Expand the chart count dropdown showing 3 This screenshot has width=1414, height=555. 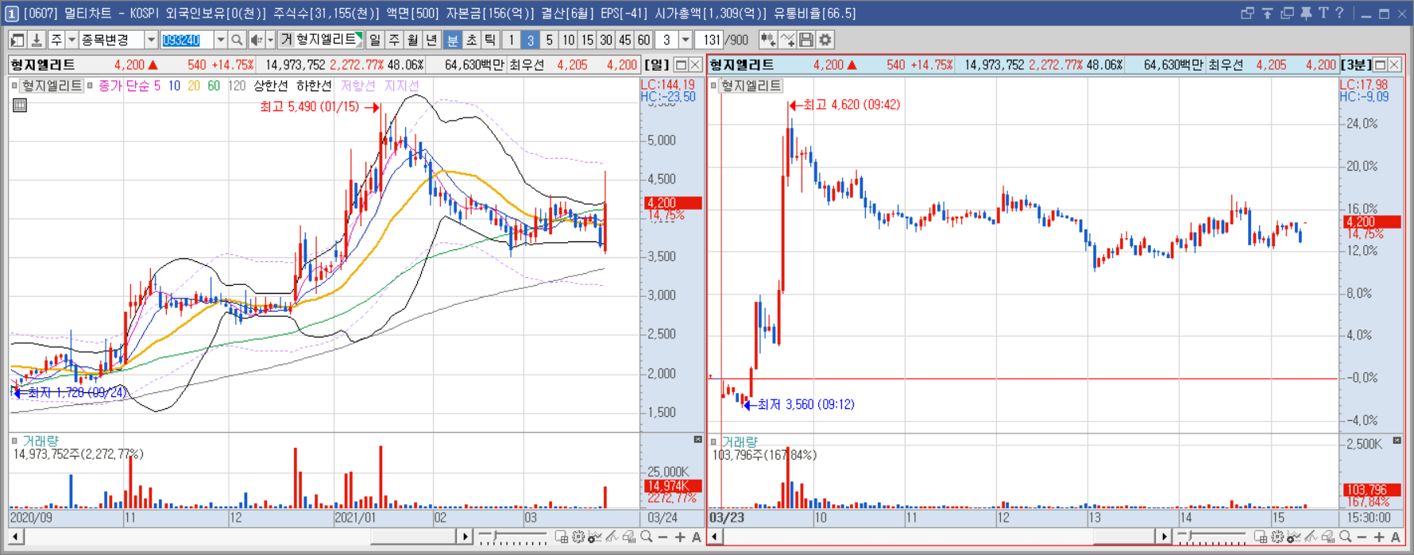tap(686, 40)
